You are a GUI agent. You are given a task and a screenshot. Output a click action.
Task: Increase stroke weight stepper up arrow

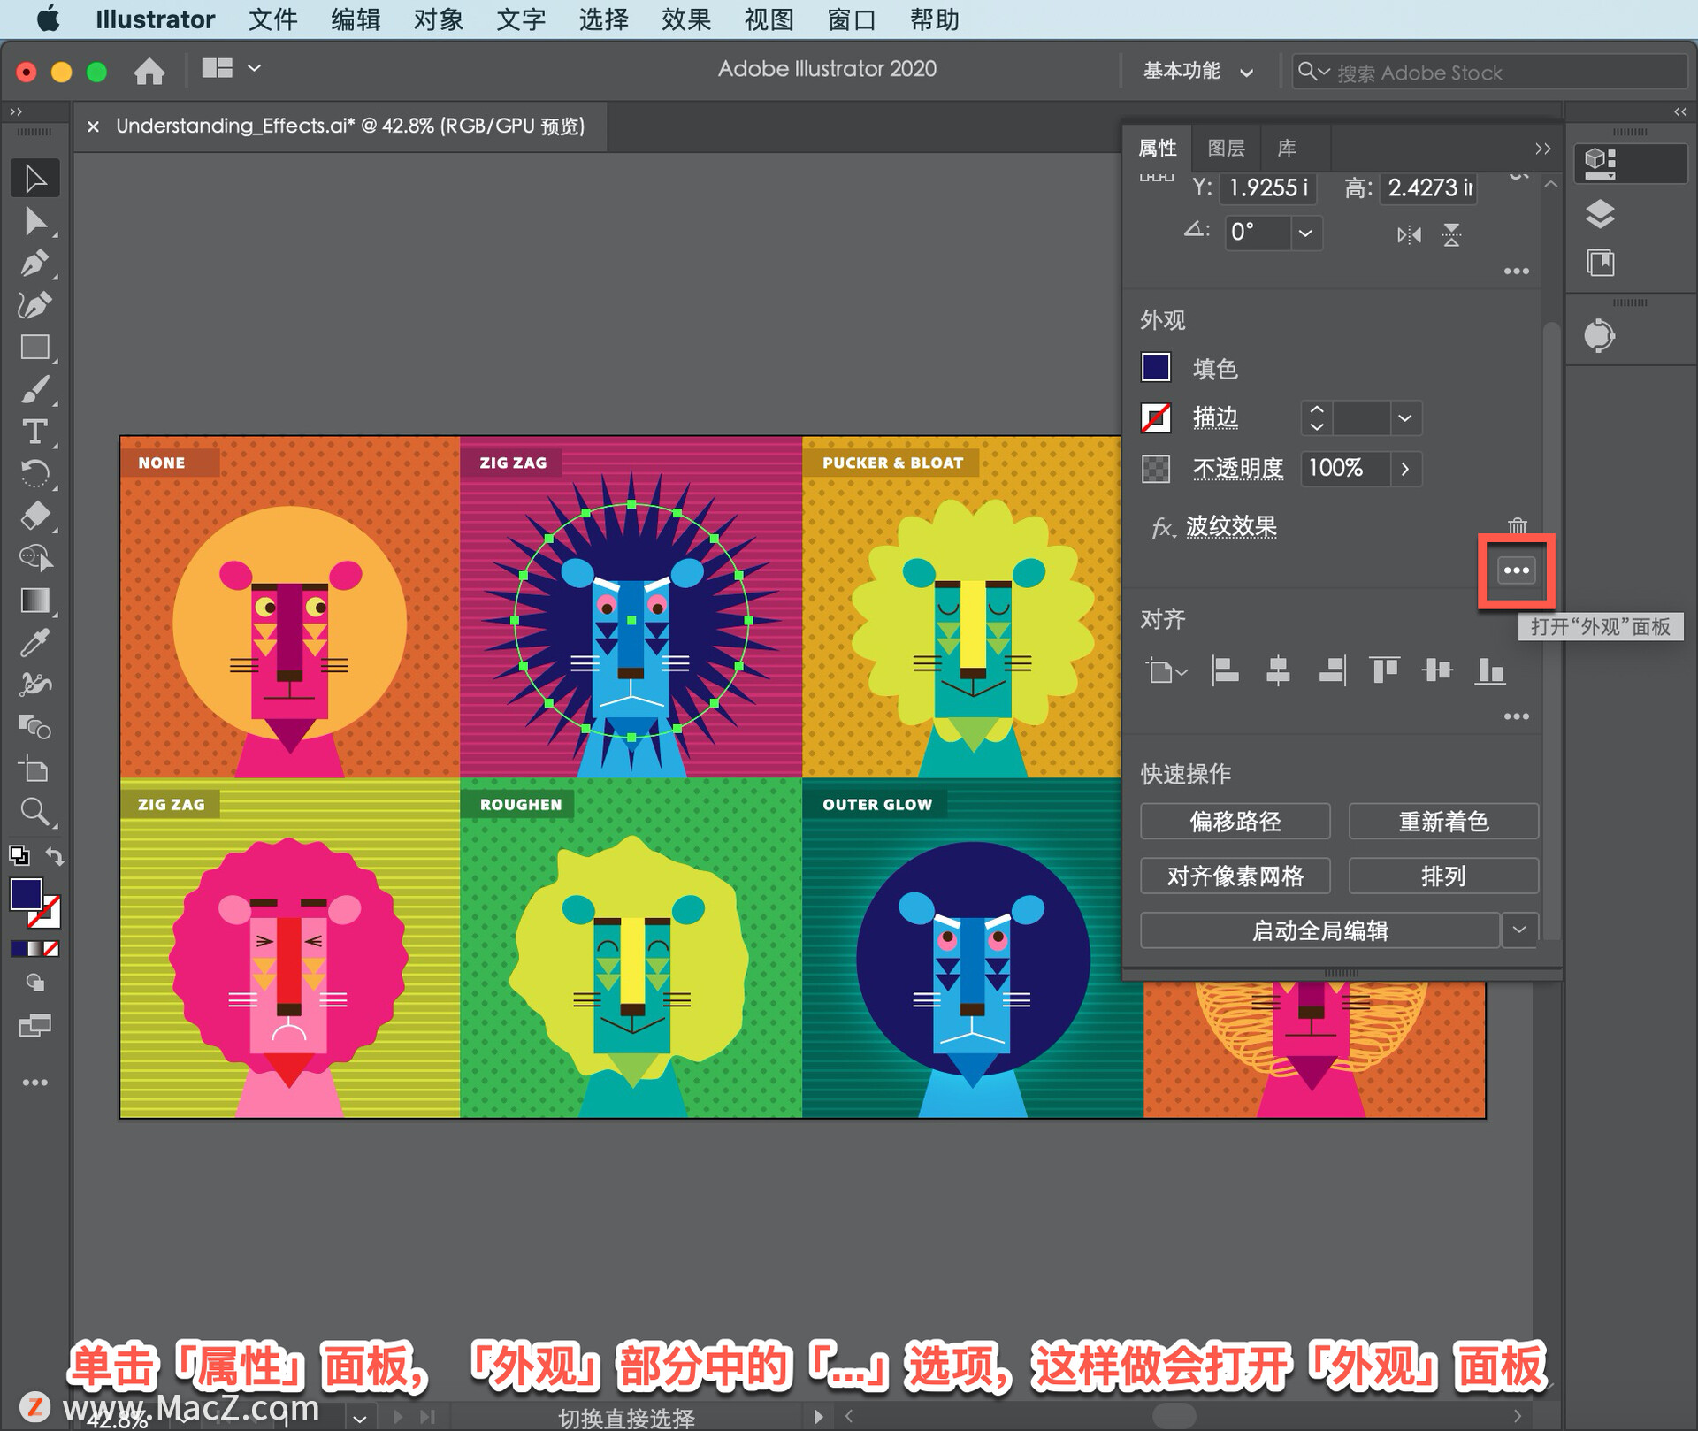click(1317, 409)
